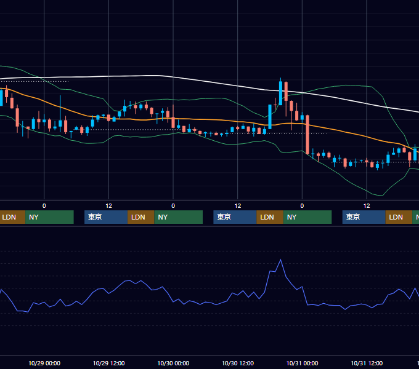Screen dimensions: 419x369
Task: Click hour label 0 above 10/30 00:00
Action: tap(173, 206)
